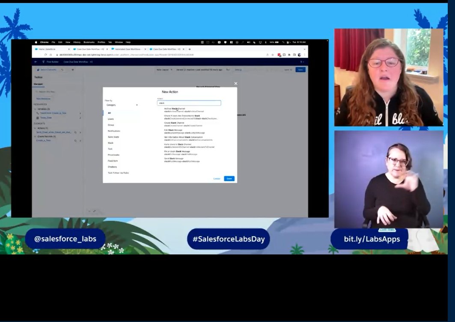Locate Send_Email action on canvas magnifier icon

coord(75,133)
